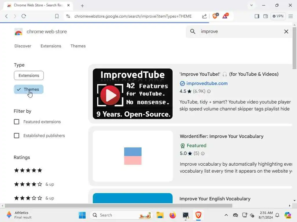Share this page via share icon

click(x=204, y=16)
